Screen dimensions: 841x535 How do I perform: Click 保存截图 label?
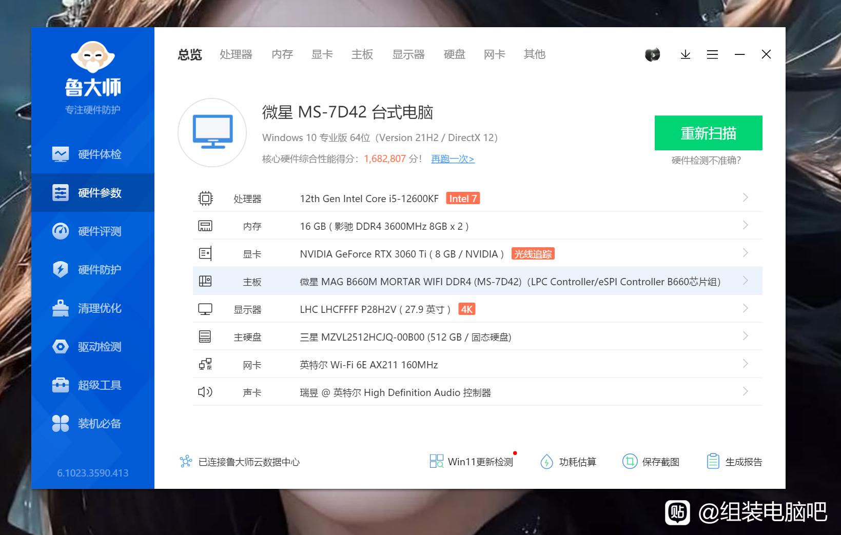click(x=661, y=462)
